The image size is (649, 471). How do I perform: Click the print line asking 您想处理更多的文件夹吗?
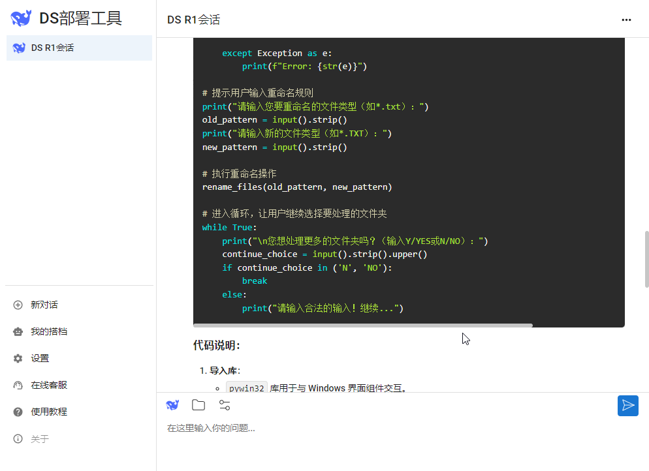355,241
